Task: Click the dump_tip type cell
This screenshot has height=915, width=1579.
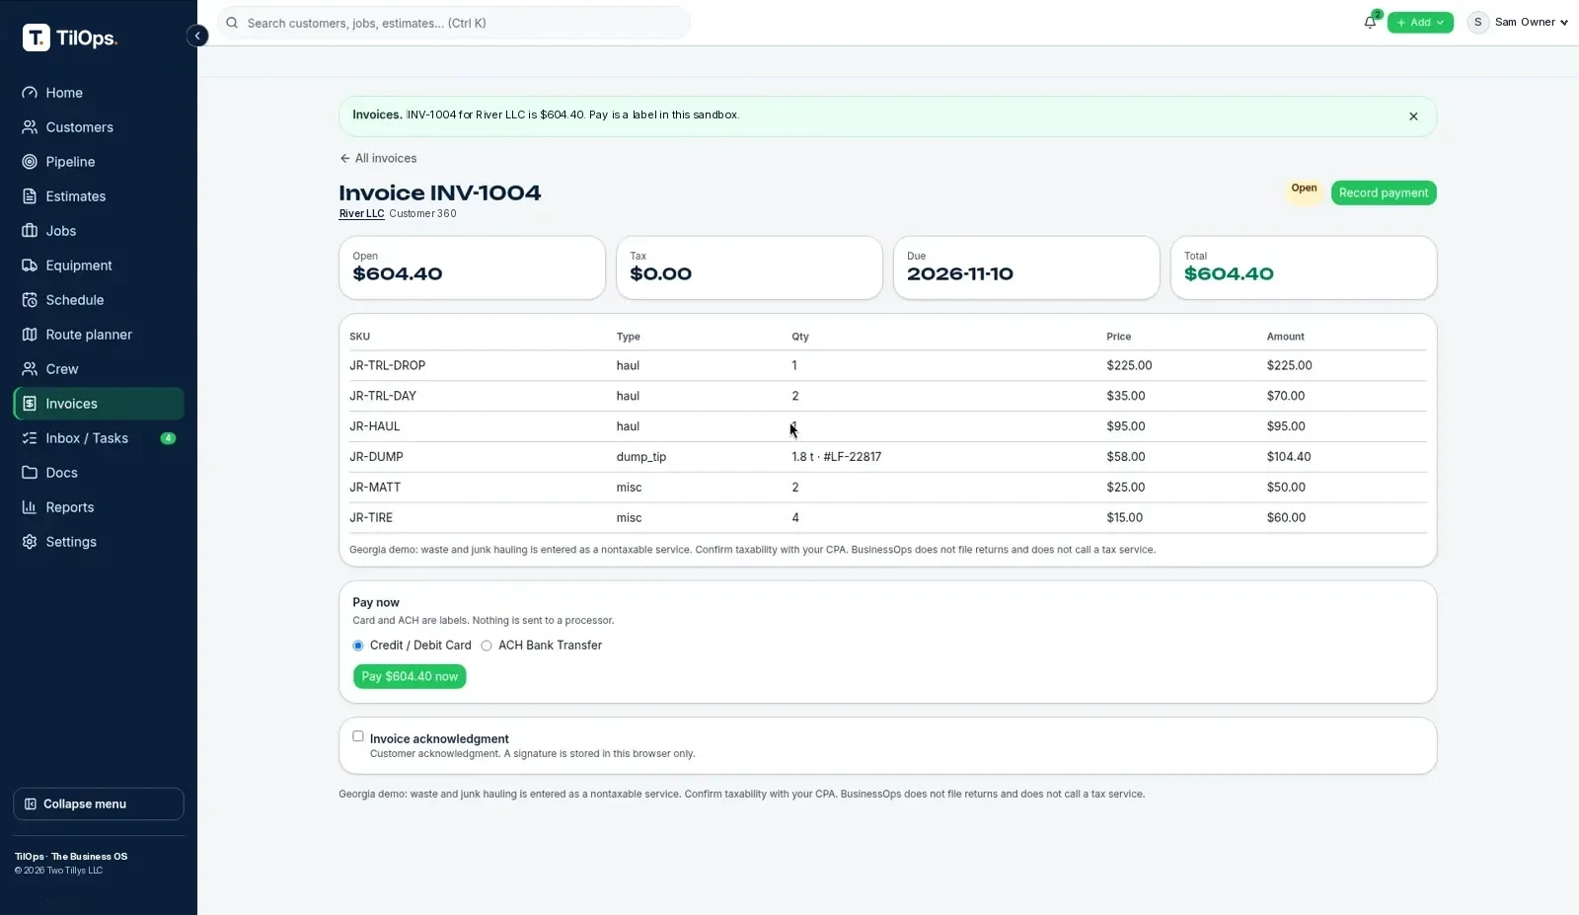Action: (x=641, y=457)
